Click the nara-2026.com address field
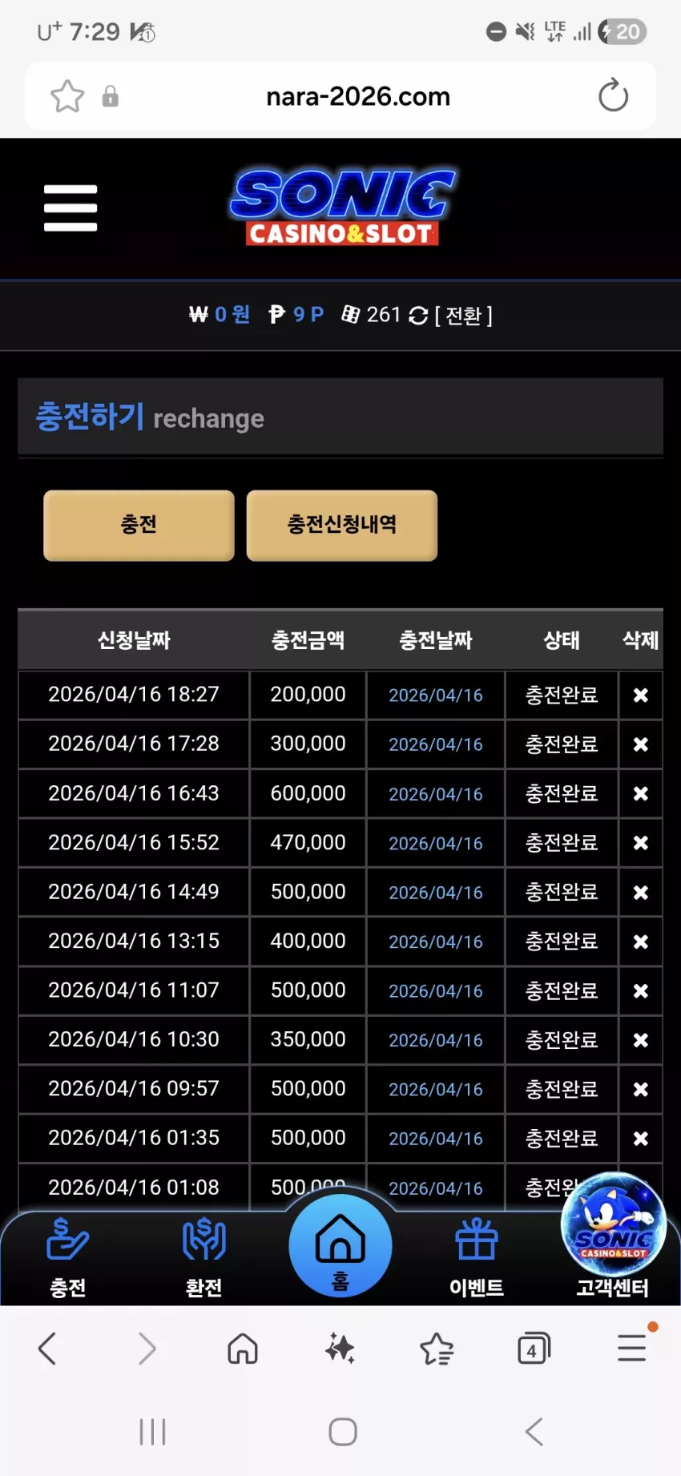 (x=358, y=97)
